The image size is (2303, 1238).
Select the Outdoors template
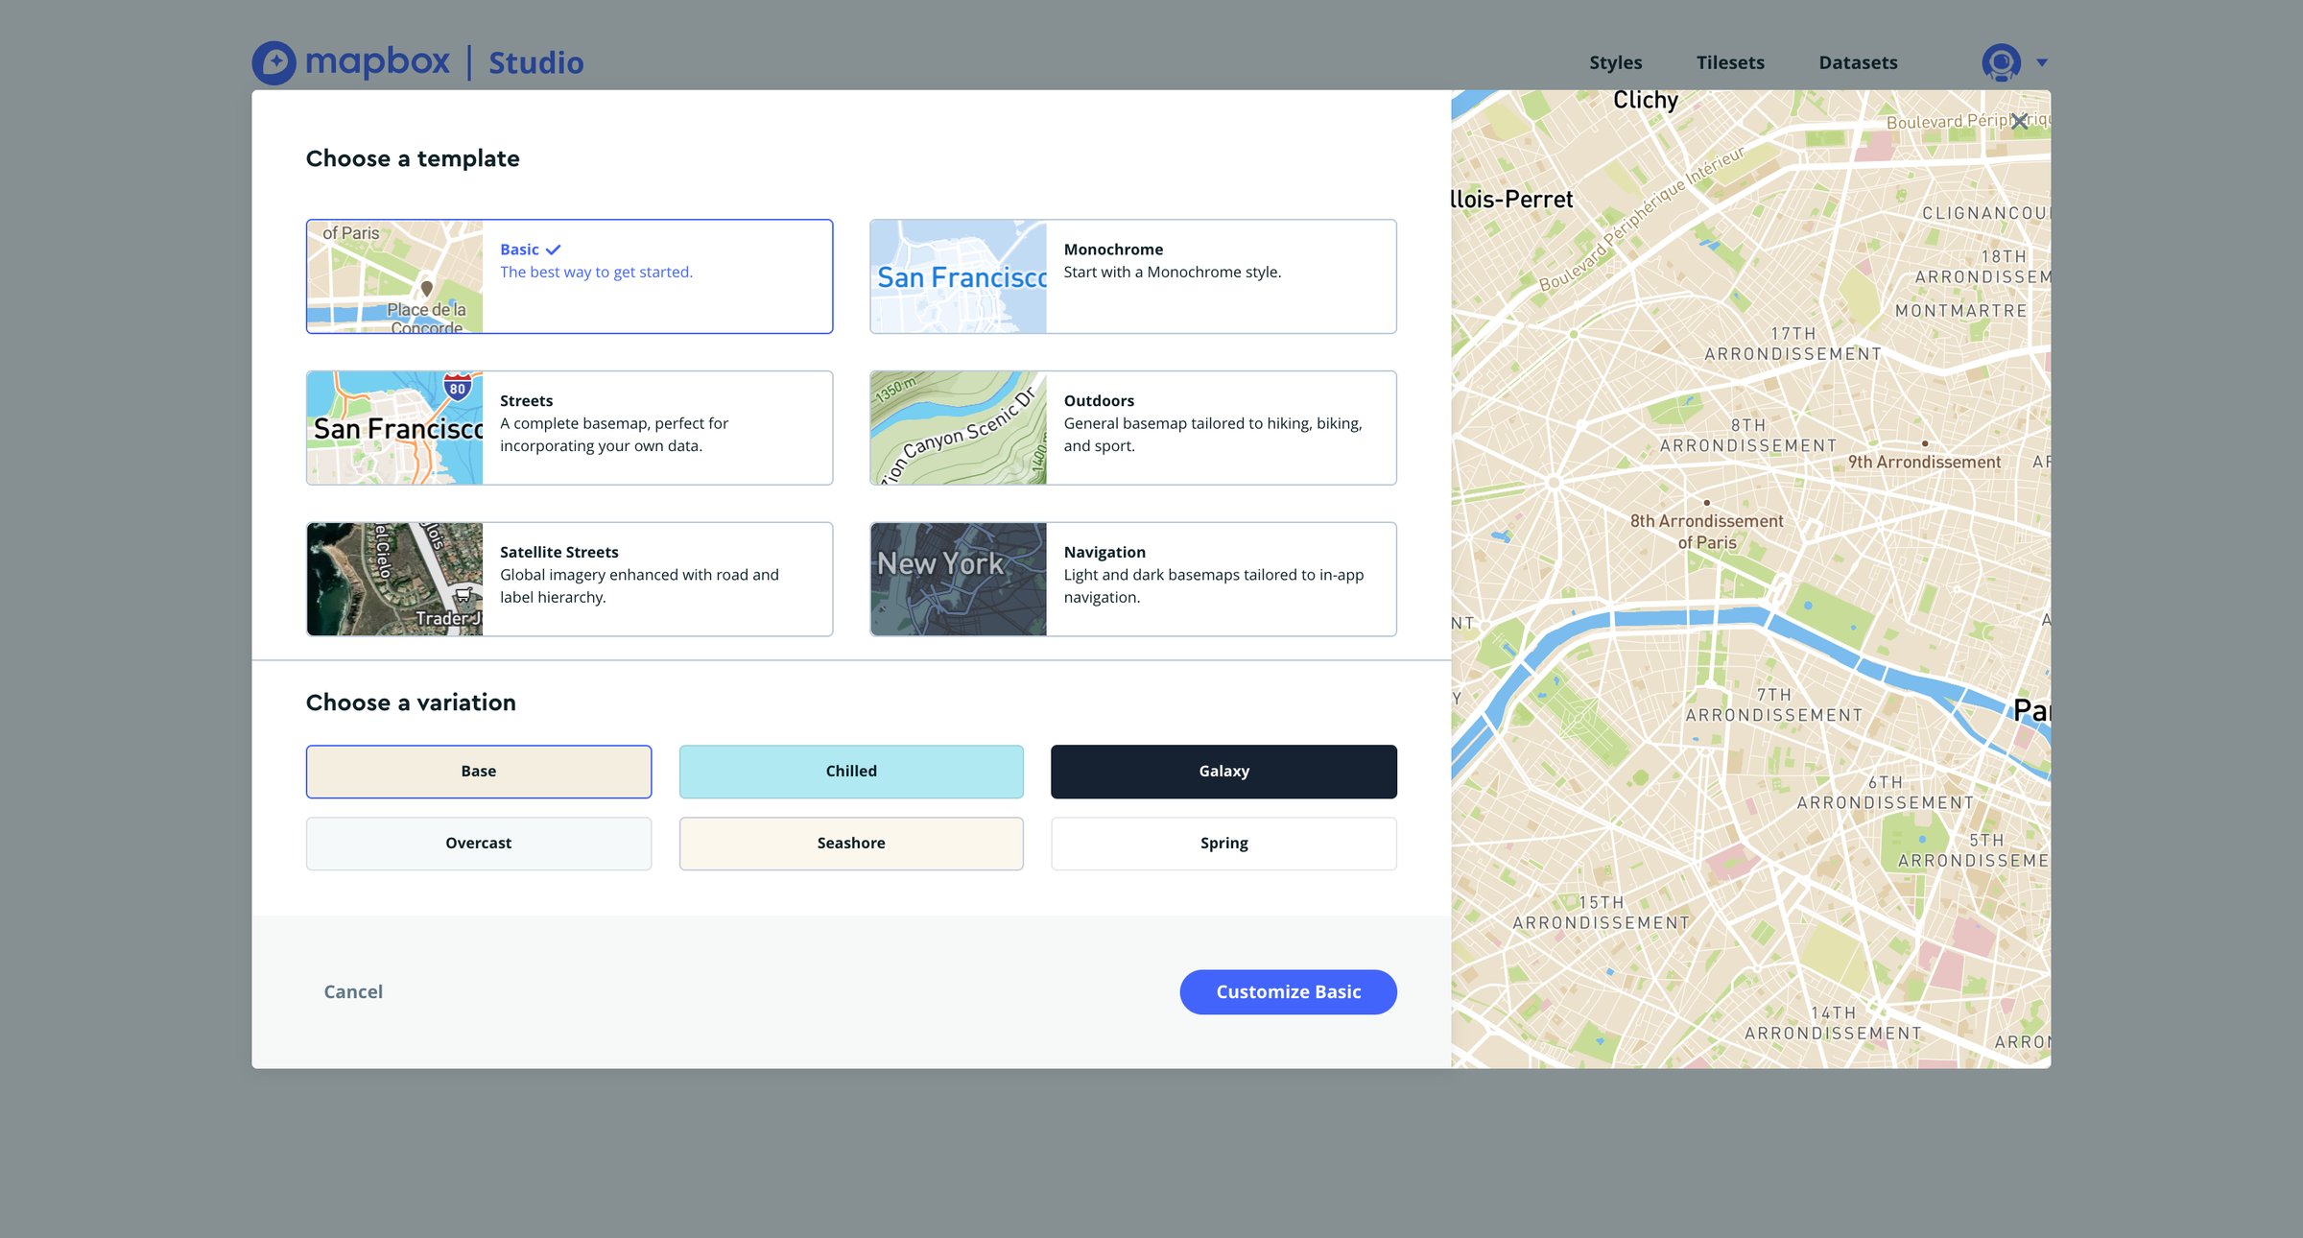click(x=1132, y=428)
